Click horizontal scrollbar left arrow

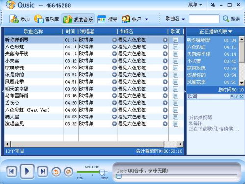pos(7,144)
